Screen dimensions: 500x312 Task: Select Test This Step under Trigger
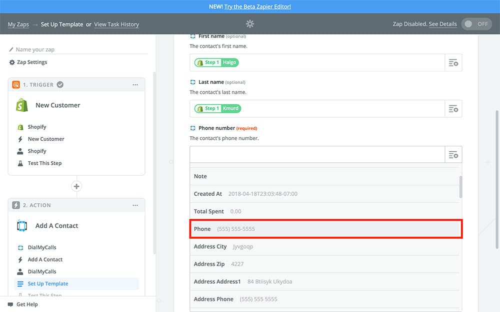tap(44, 163)
